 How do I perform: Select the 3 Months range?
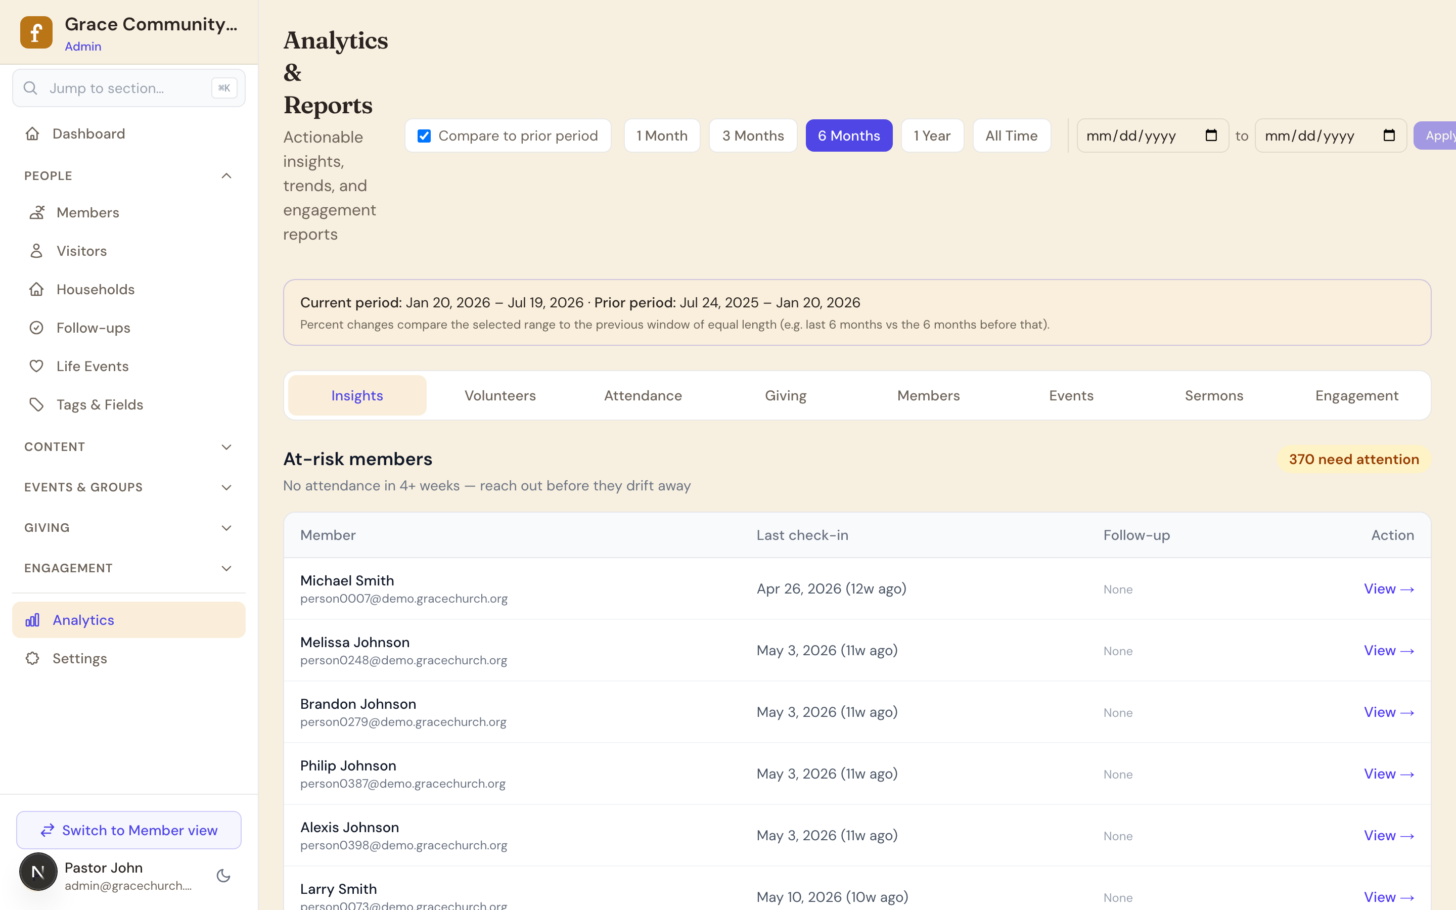tap(753, 135)
